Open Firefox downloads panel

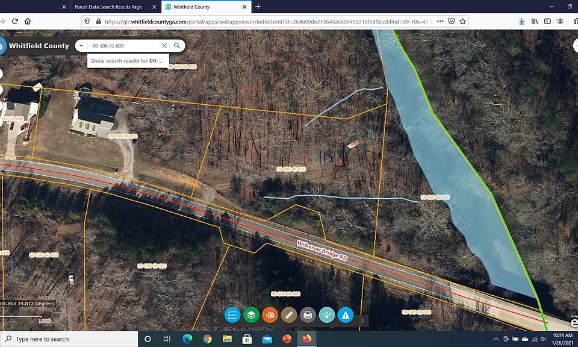pos(521,21)
